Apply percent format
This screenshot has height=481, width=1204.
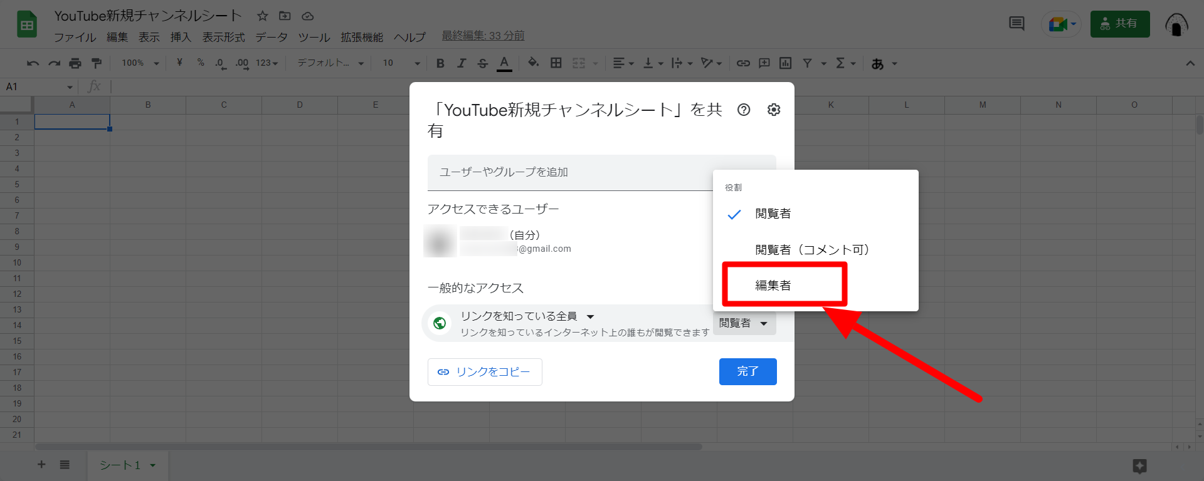[201, 63]
